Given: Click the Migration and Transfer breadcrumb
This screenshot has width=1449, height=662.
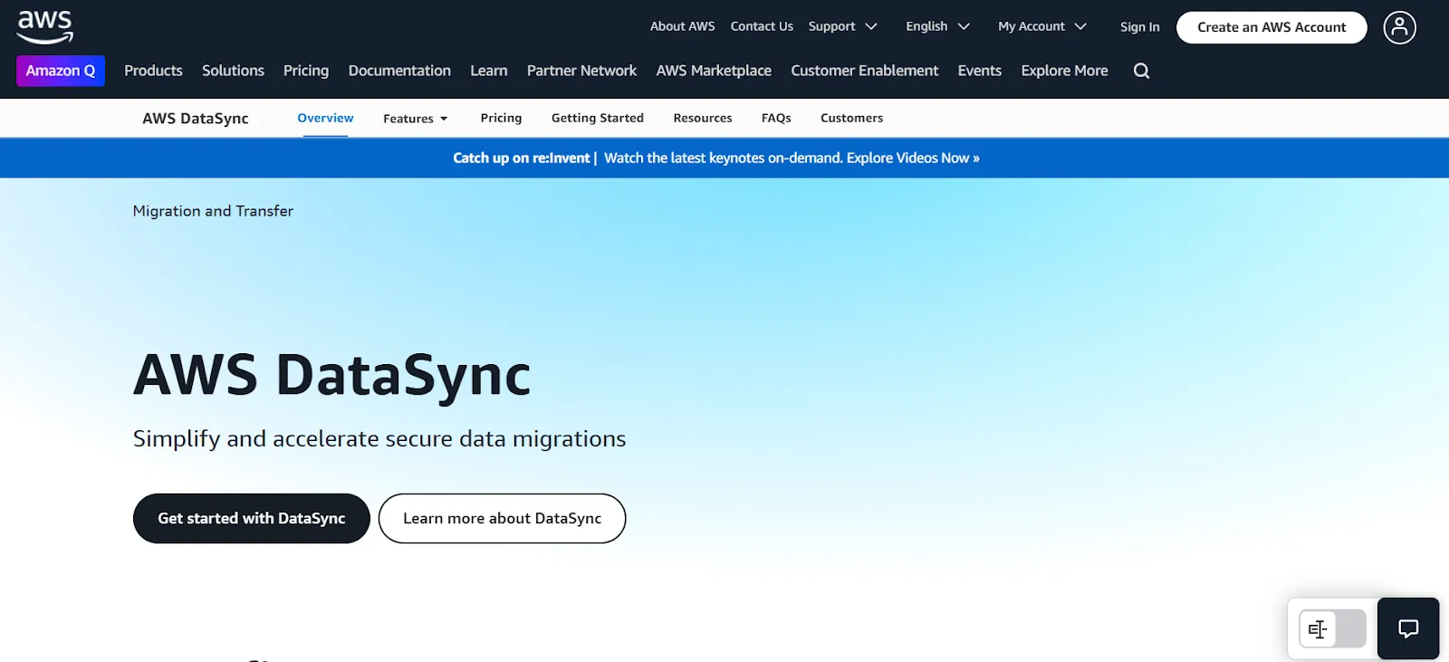Looking at the screenshot, I should point(213,211).
